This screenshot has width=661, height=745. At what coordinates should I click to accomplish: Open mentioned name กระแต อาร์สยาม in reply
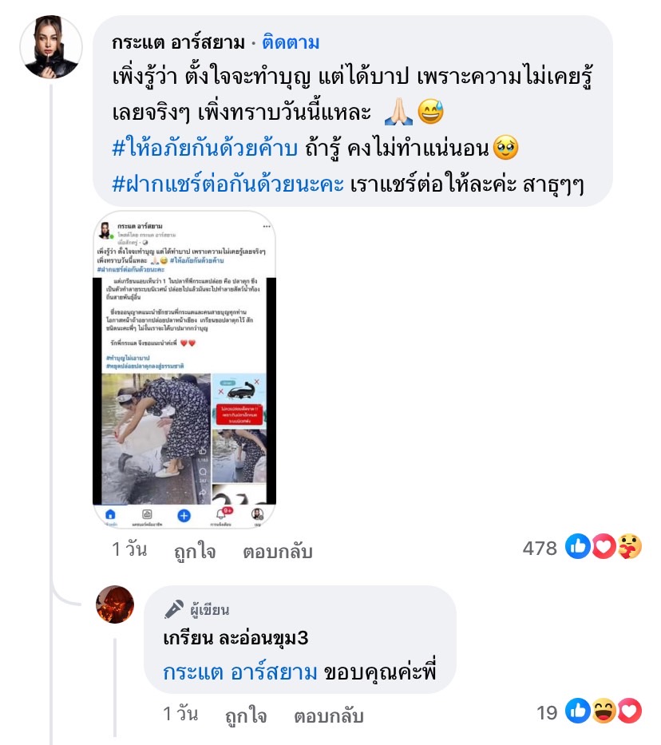coord(239,672)
